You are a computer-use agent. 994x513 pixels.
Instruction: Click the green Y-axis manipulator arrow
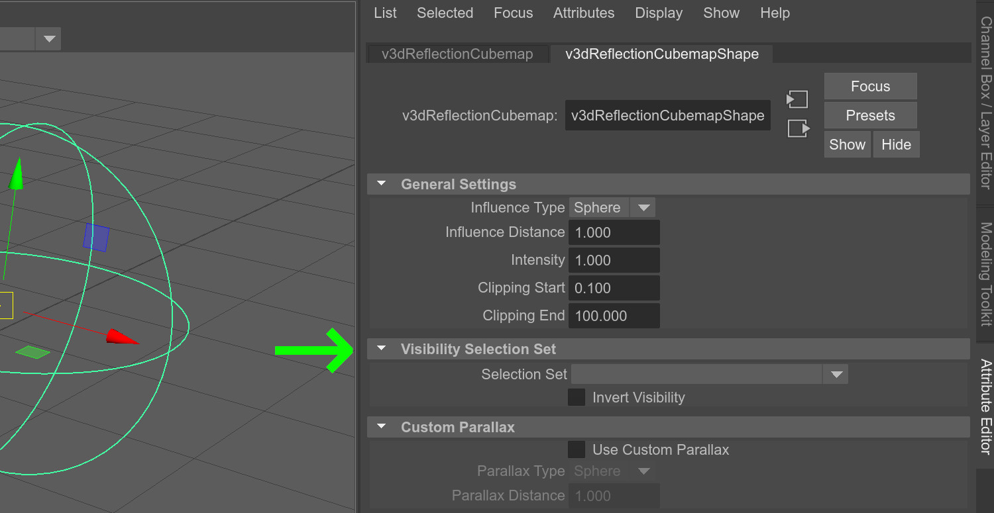click(x=17, y=173)
